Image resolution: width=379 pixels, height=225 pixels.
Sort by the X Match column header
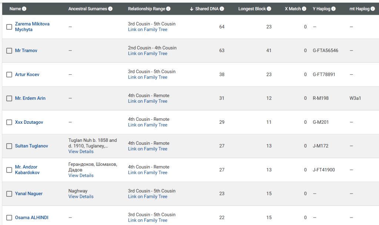click(x=292, y=9)
